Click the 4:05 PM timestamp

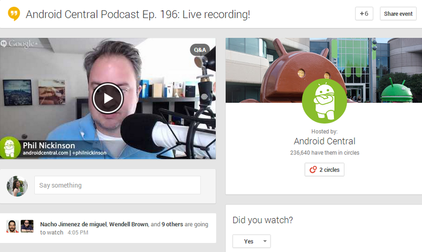coord(78,232)
